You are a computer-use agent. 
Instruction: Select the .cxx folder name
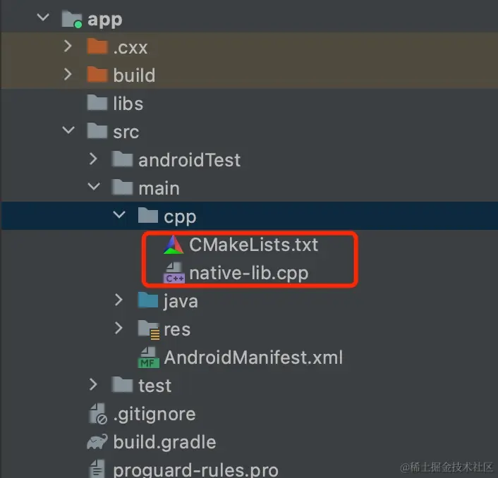[x=130, y=48]
